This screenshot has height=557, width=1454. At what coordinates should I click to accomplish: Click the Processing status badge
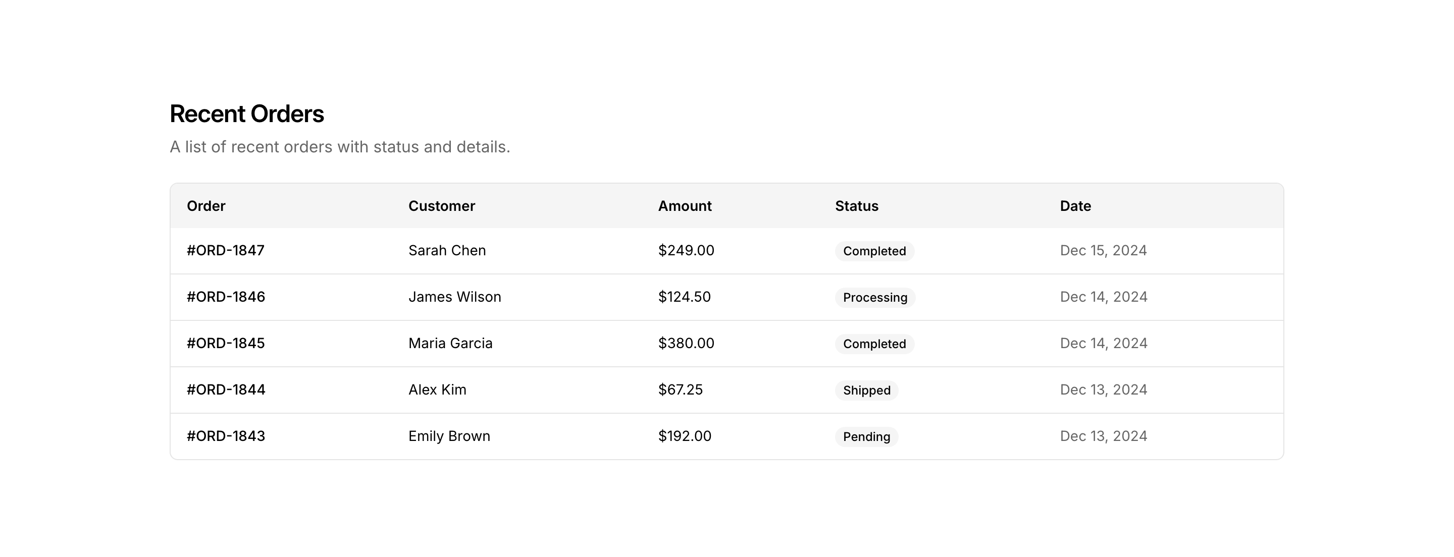[x=875, y=297]
